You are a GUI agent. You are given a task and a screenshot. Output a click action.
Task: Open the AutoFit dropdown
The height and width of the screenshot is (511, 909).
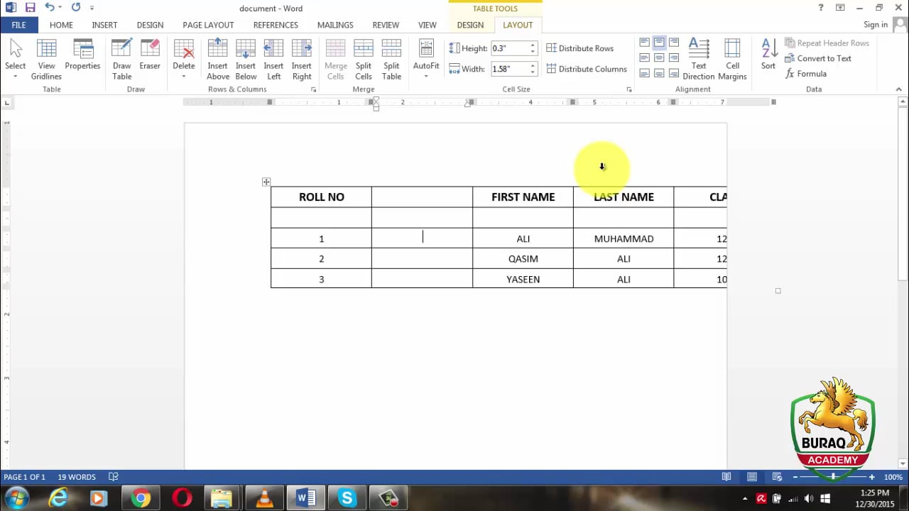pyautogui.click(x=426, y=58)
